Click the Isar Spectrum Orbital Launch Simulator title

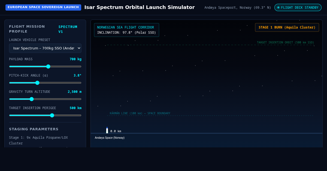[140, 7]
